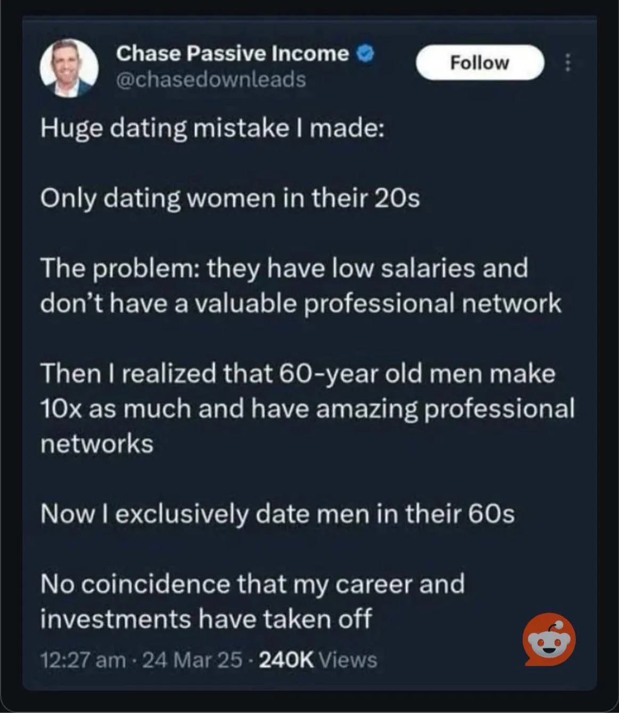Click the Reddit mascot logo
Screen dimensions: 619x713
click(549, 640)
